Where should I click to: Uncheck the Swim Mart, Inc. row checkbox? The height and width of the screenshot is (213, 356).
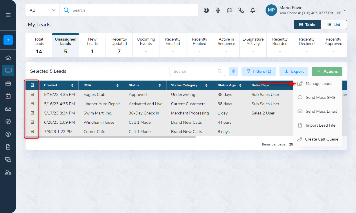[x=32, y=113]
